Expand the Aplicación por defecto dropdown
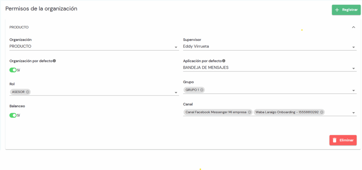The width and height of the screenshot is (362, 170). pyautogui.click(x=354, y=69)
